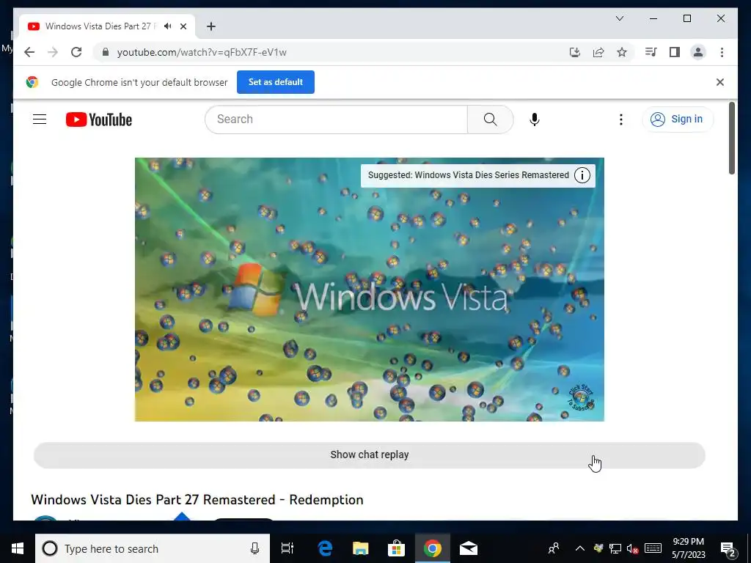Open Task View on the taskbar
This screenshot has width=751, height=563.
coord(287,548)
